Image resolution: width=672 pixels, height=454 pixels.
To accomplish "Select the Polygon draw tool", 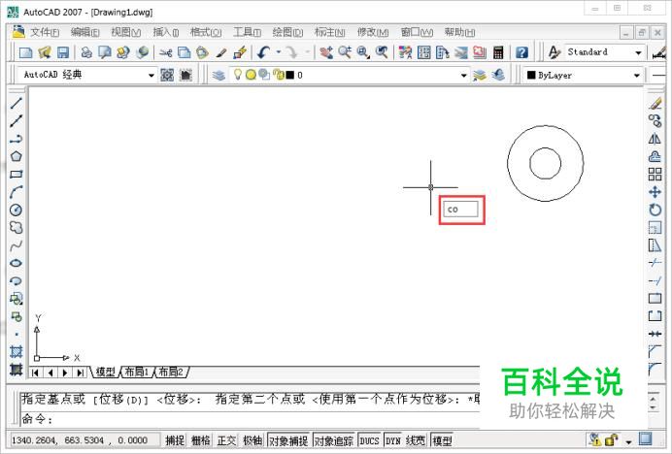I will pyautogui.click(x=16, y=156).
